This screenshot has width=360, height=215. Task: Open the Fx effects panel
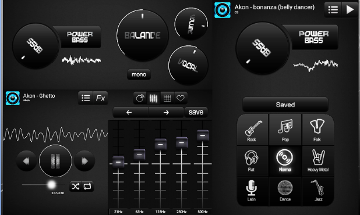[x=100, y=98]
